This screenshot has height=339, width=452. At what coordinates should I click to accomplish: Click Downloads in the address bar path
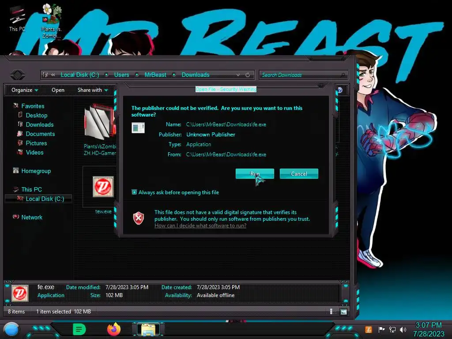pos(196,75)
